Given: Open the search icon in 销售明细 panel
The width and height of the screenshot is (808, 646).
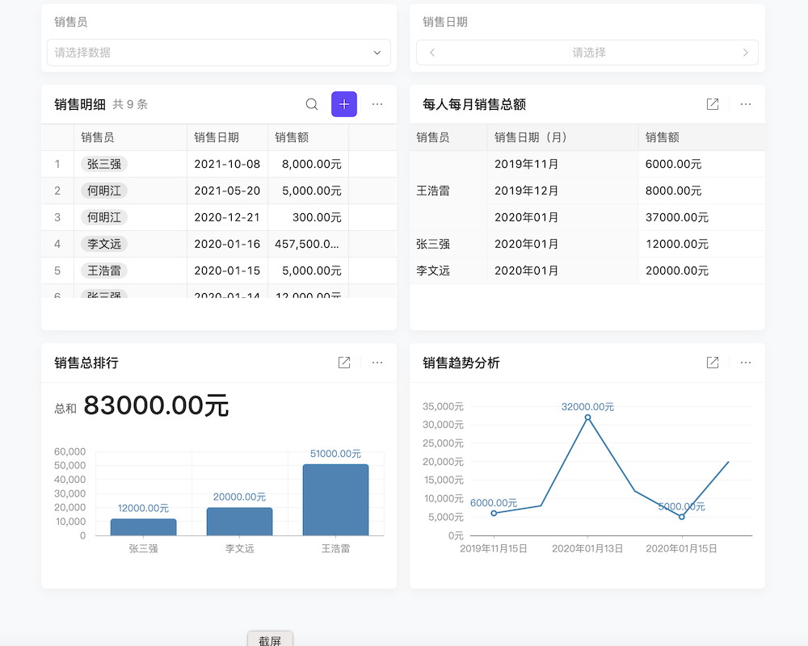Looking at the screenshot, I should [x=312, y=104].
